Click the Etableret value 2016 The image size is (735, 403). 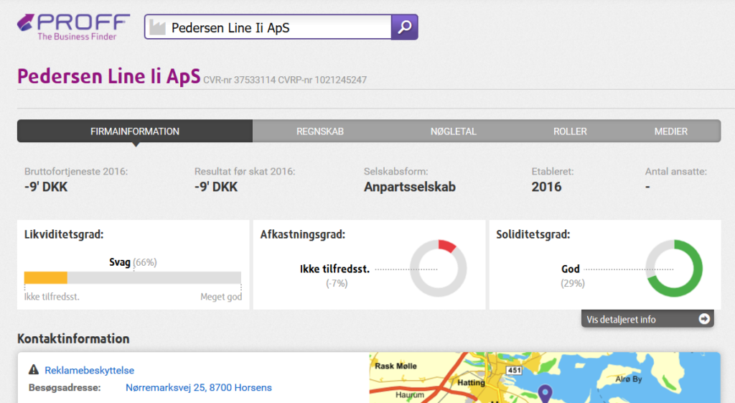click(546, 187)
